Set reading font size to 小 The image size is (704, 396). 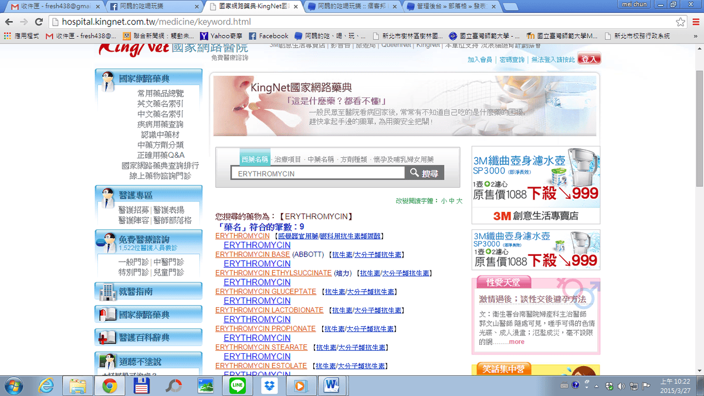pos(444,201)
